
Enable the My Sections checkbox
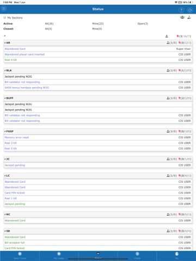point(5,17)
